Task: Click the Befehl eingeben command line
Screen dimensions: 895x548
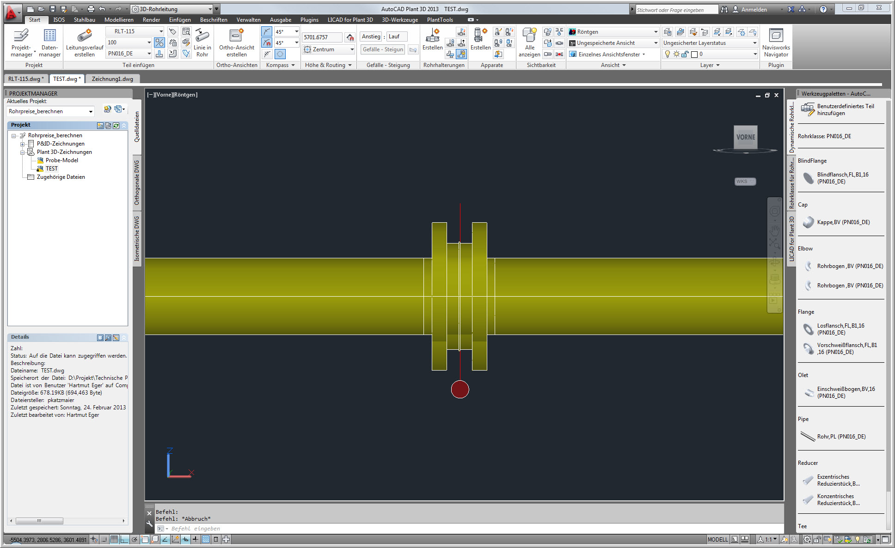Action: (471, 529)
